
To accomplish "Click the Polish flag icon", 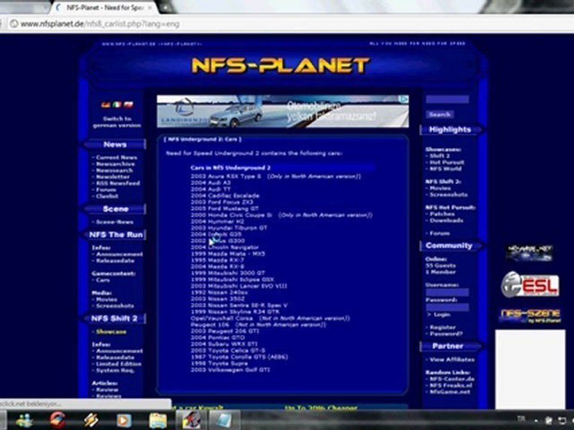I will (x=128, y=105).
